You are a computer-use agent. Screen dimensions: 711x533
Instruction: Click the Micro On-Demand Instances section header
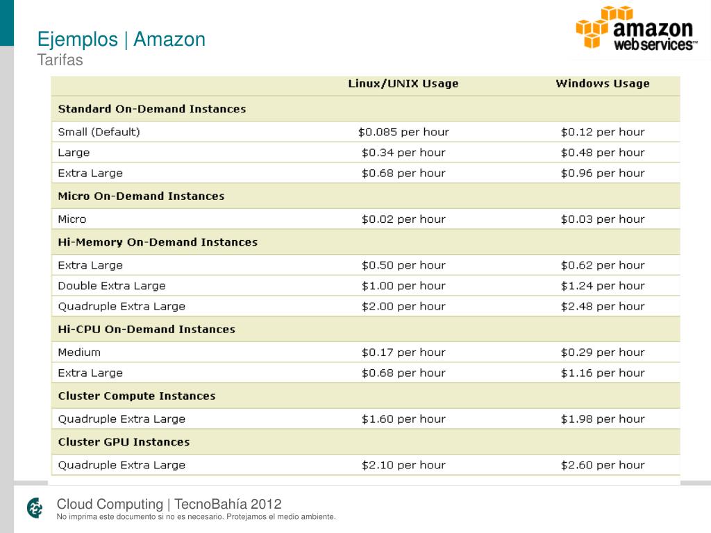pos(141,196)
